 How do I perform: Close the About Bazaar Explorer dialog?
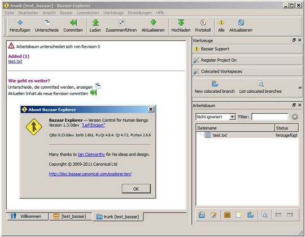151,109
